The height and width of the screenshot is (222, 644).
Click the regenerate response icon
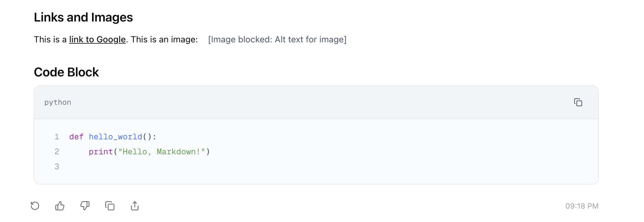(35, 206)
